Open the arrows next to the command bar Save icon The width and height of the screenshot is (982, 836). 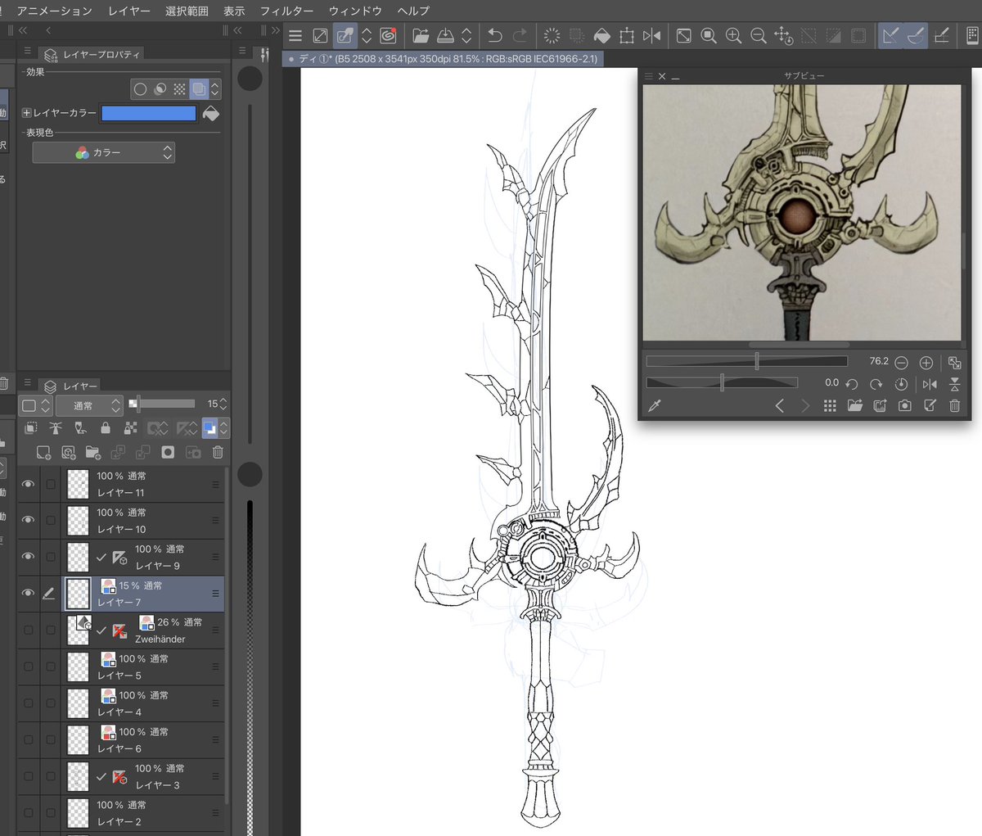click(x=466, y=35)
